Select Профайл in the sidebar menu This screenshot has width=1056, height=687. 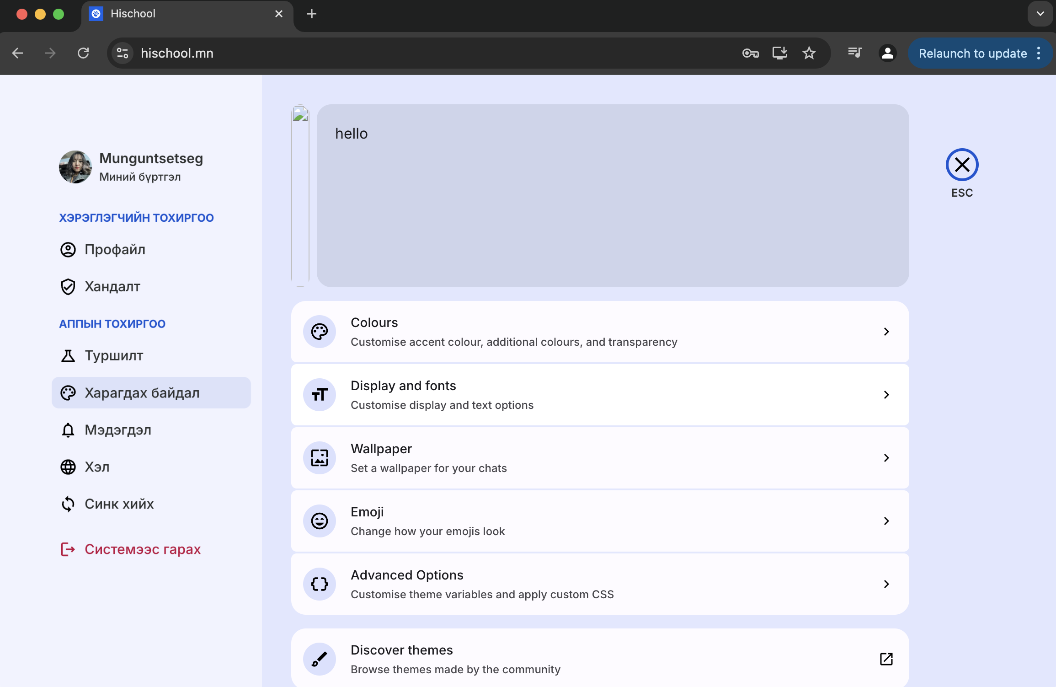[115, 249]
